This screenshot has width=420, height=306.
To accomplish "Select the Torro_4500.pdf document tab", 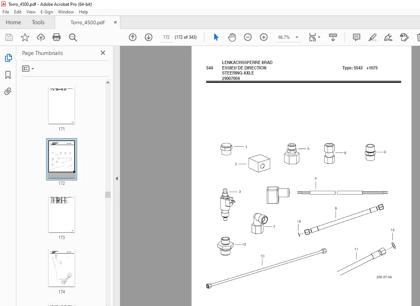I will point(88,22).
